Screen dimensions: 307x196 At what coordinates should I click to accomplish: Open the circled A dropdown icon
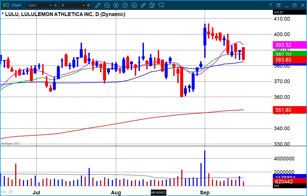(134, 5)
